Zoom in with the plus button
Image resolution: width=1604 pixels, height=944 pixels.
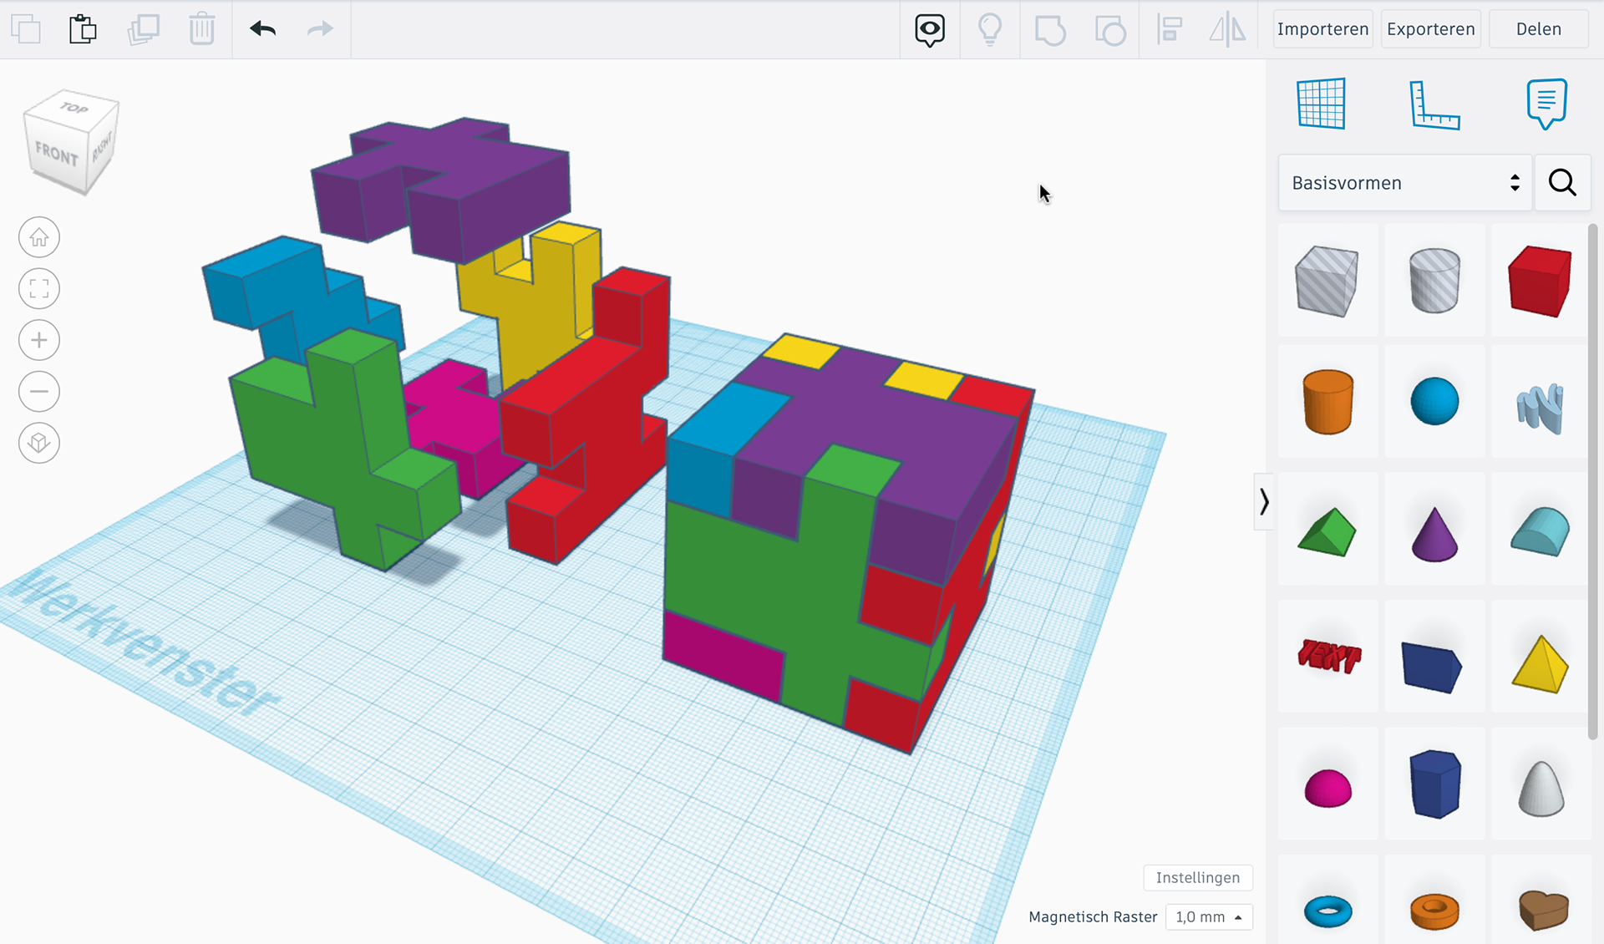click(39, 340)
